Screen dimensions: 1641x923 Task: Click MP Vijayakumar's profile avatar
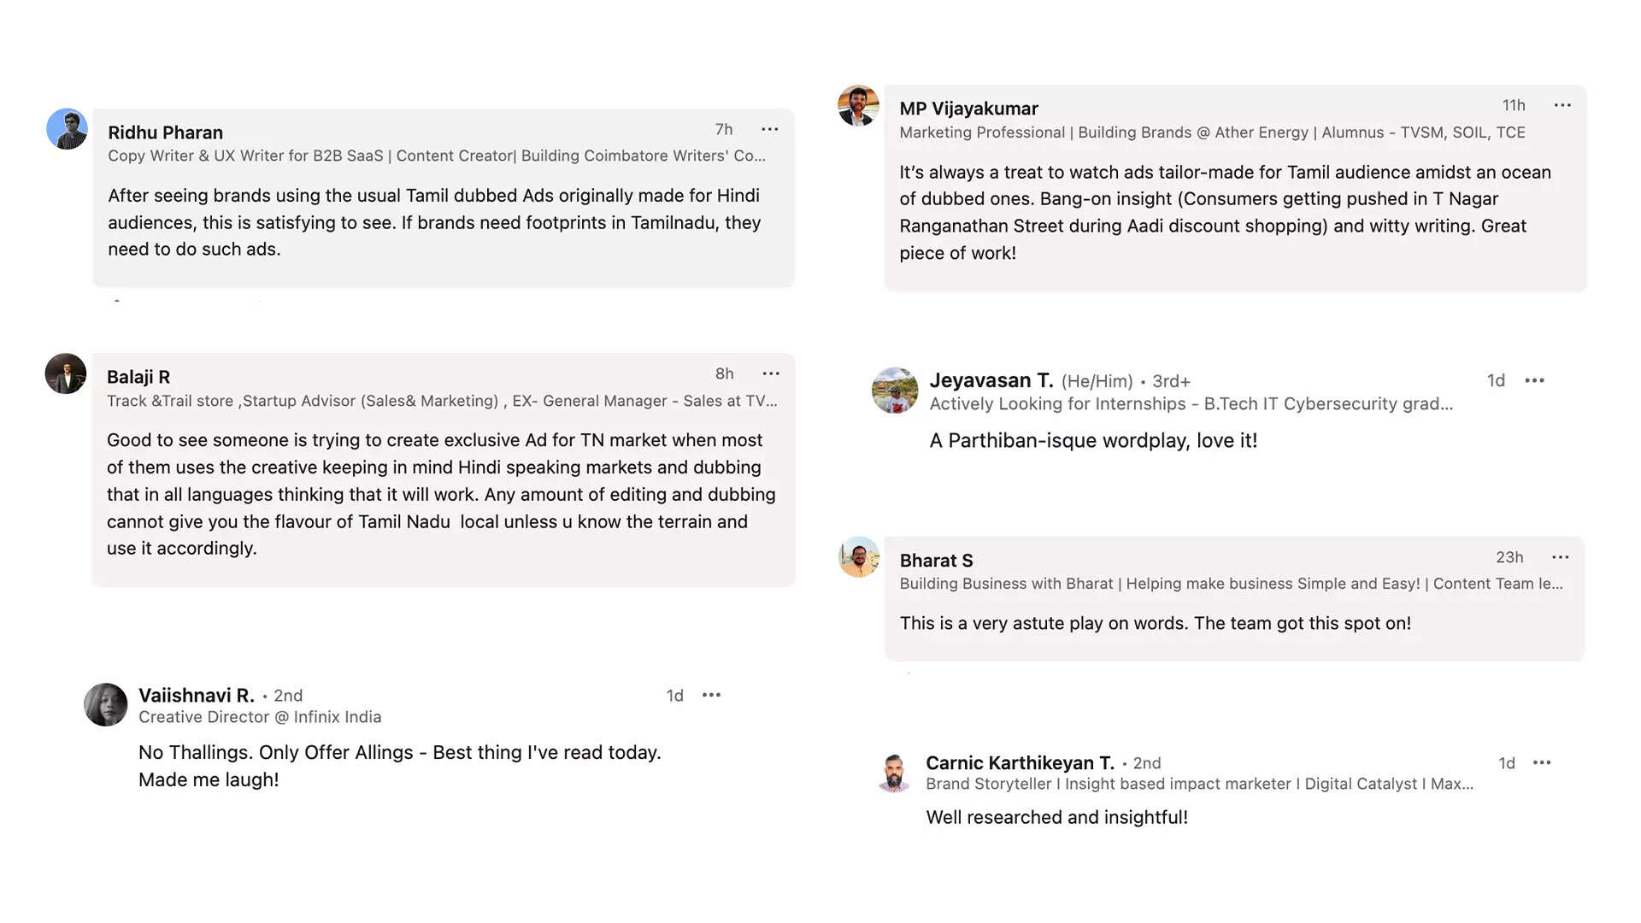pos(858,106)
